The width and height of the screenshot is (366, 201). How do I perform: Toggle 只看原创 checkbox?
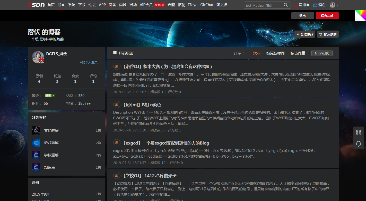coord(115,53)
